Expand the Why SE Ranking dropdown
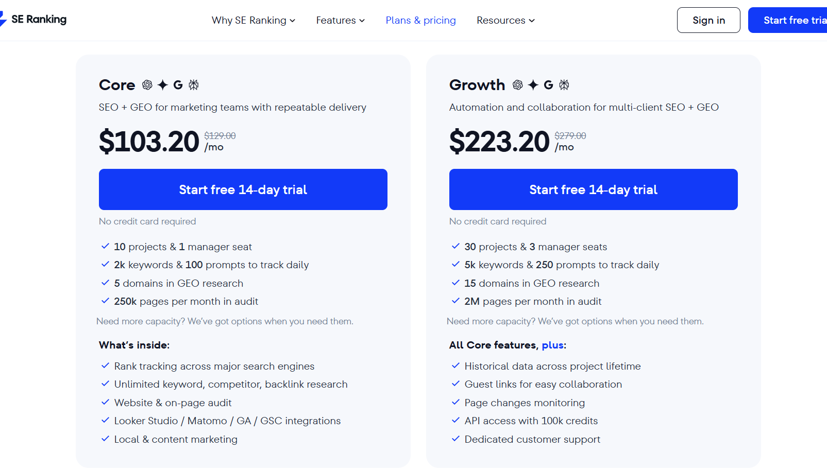This screenshot has width=827, height=469. point(254,20)
